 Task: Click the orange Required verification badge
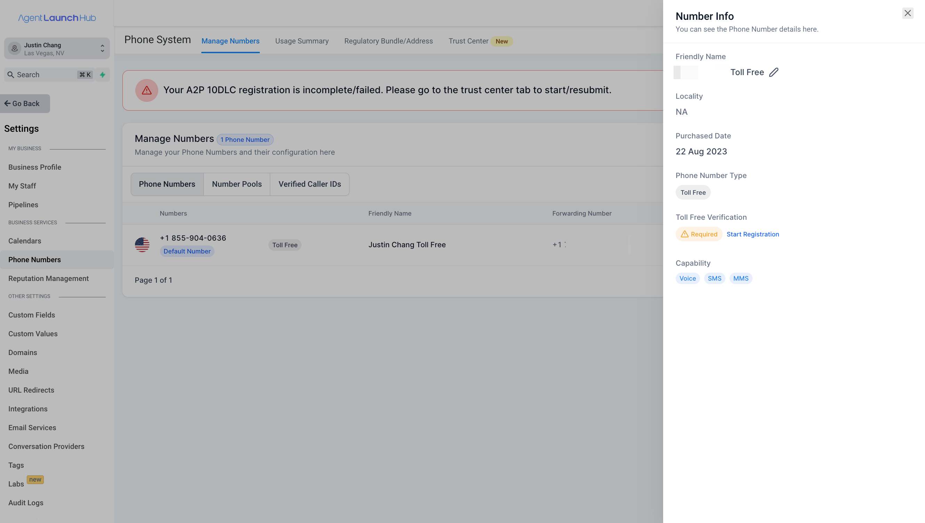coord(699,234)
